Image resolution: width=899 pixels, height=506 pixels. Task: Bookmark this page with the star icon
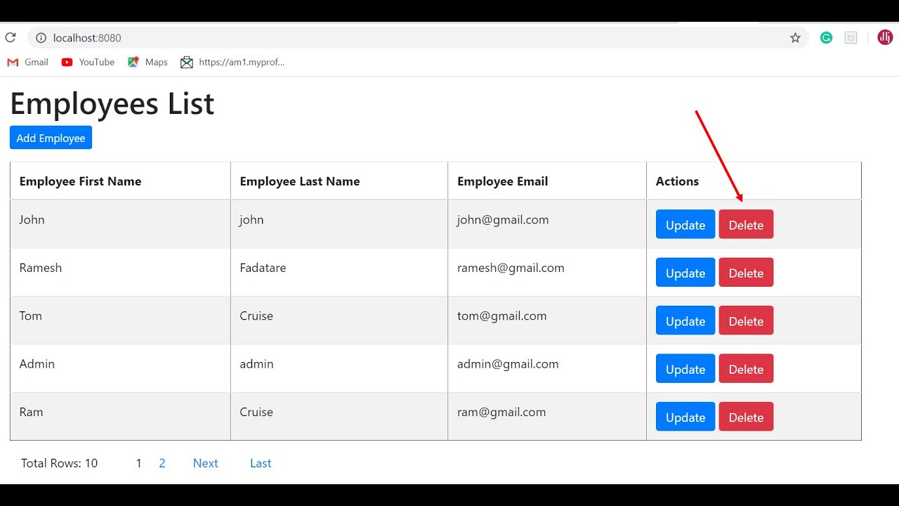pos(795,38)
